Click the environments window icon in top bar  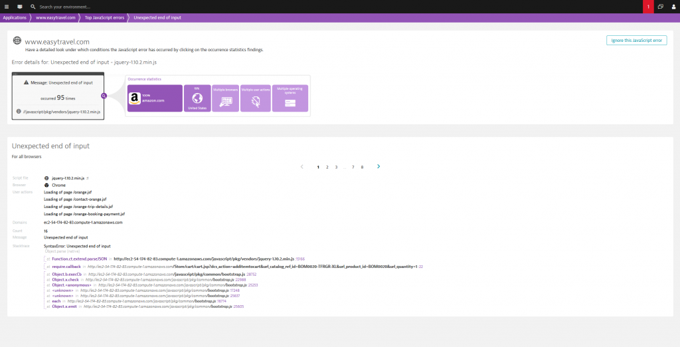pyautogui.click(x=660, y=6)
